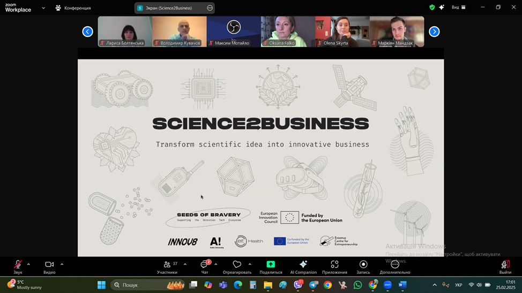The height and width of the screenshot is (293, 522).
Task: Open Google Chrome from the taskbar
Action: point(327,285)
